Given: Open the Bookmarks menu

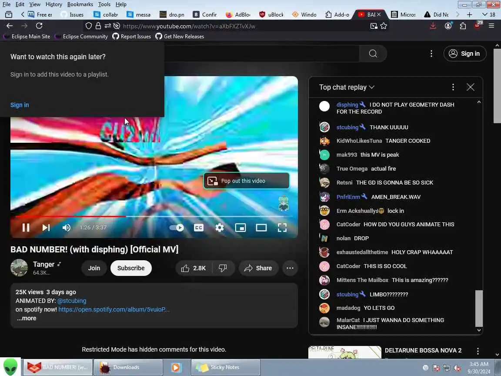Looking at the screenshot, I should pos(80,4).
